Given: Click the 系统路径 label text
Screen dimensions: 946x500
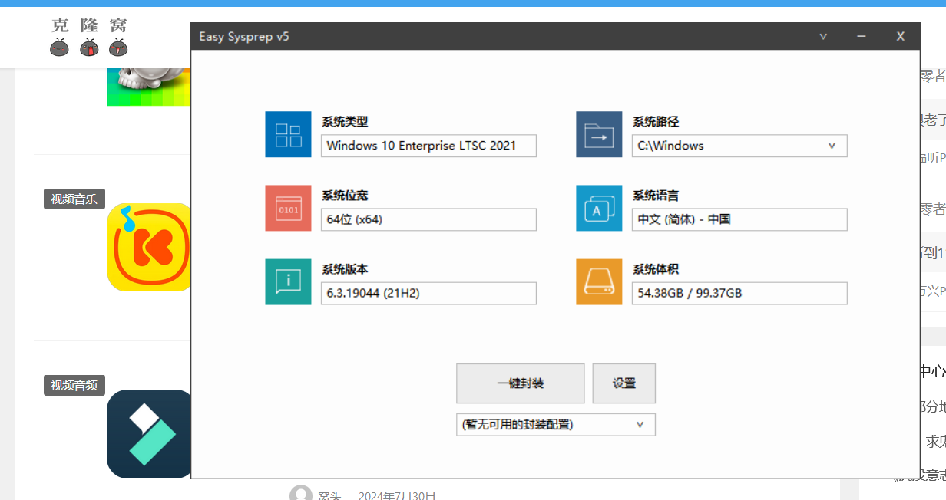Looking at the screenshot, I should click(x=656, y=121).
